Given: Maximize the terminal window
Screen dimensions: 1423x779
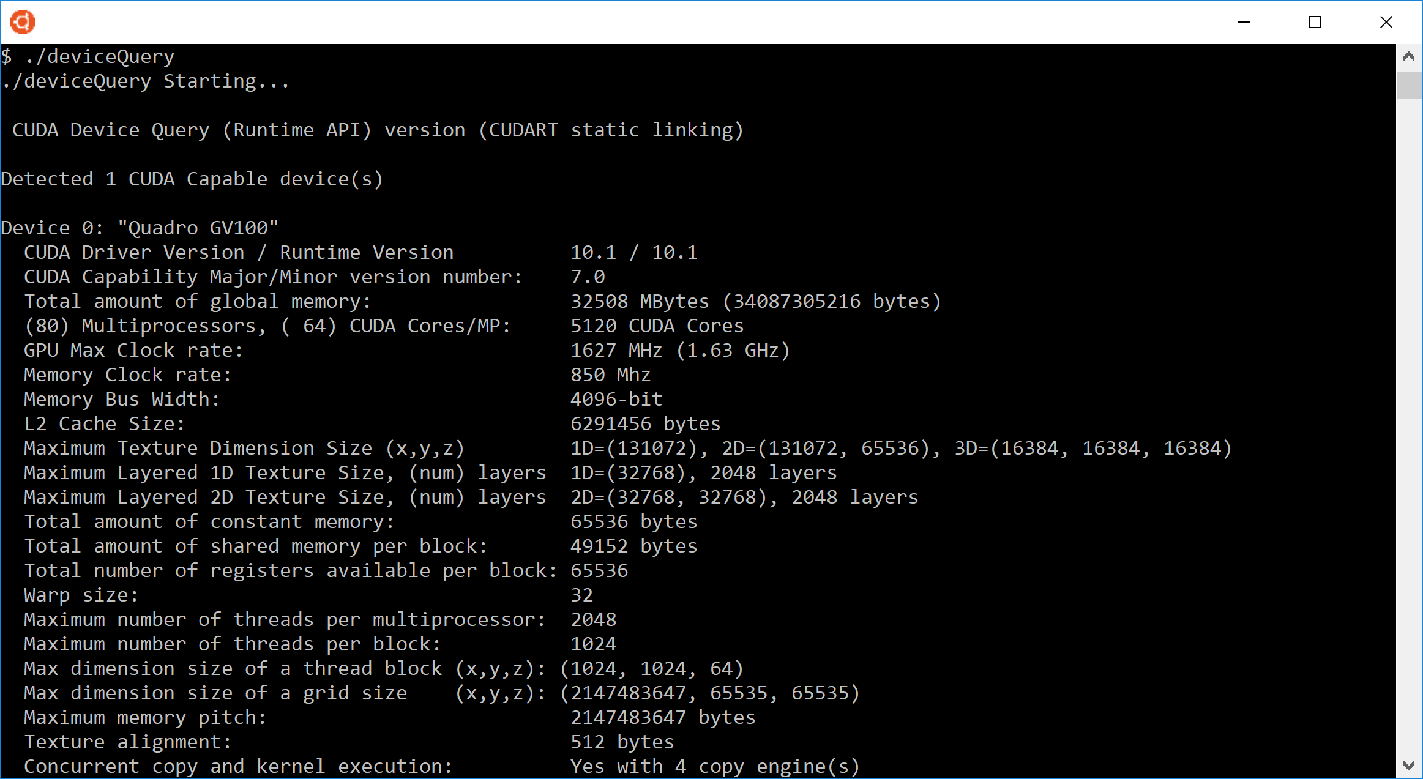Looking at the screenshot, I should point(1315,22).
